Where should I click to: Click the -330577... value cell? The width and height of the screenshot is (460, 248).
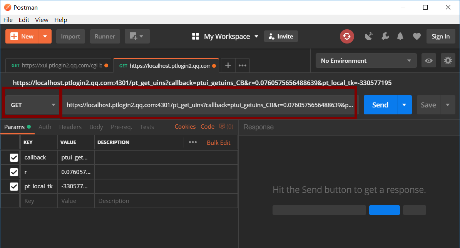(x=76, y=186)
